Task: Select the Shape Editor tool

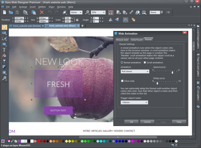Action: [4, 39]
